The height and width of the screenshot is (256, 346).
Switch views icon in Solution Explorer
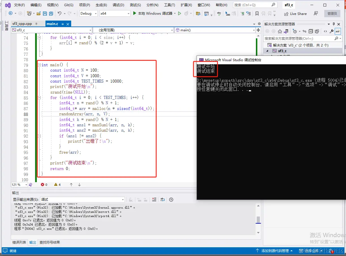click(286, 31)
